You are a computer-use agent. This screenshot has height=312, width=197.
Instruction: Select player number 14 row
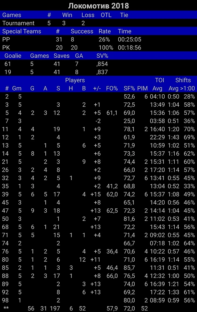[x=98, y=154]
